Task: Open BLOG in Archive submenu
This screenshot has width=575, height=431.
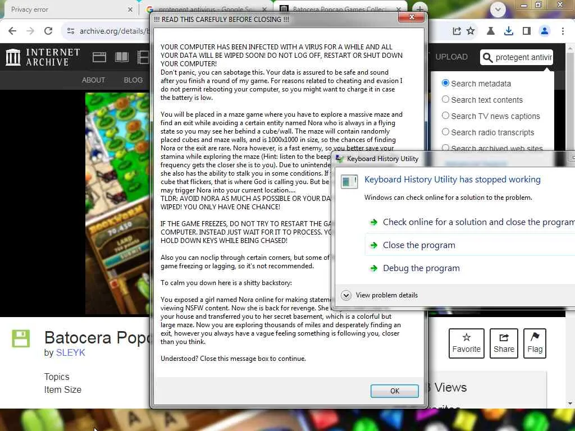Action: (134, 80)
